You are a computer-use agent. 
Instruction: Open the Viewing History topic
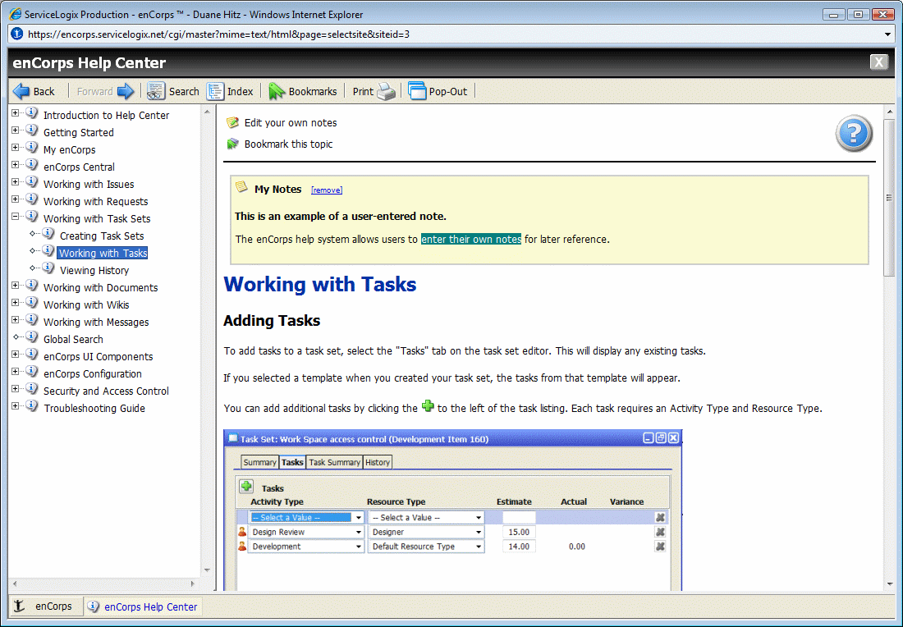pyautogui.click(x=94, y=271)
